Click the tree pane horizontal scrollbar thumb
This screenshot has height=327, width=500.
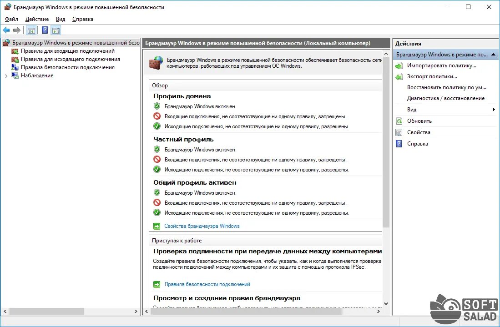point(46,311)
